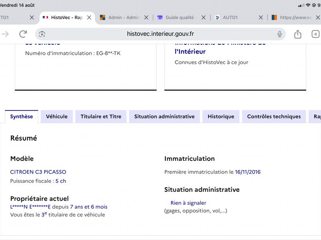Open the share sheet icon
Viewport: 321px width, 240px height.
point(298,34)
